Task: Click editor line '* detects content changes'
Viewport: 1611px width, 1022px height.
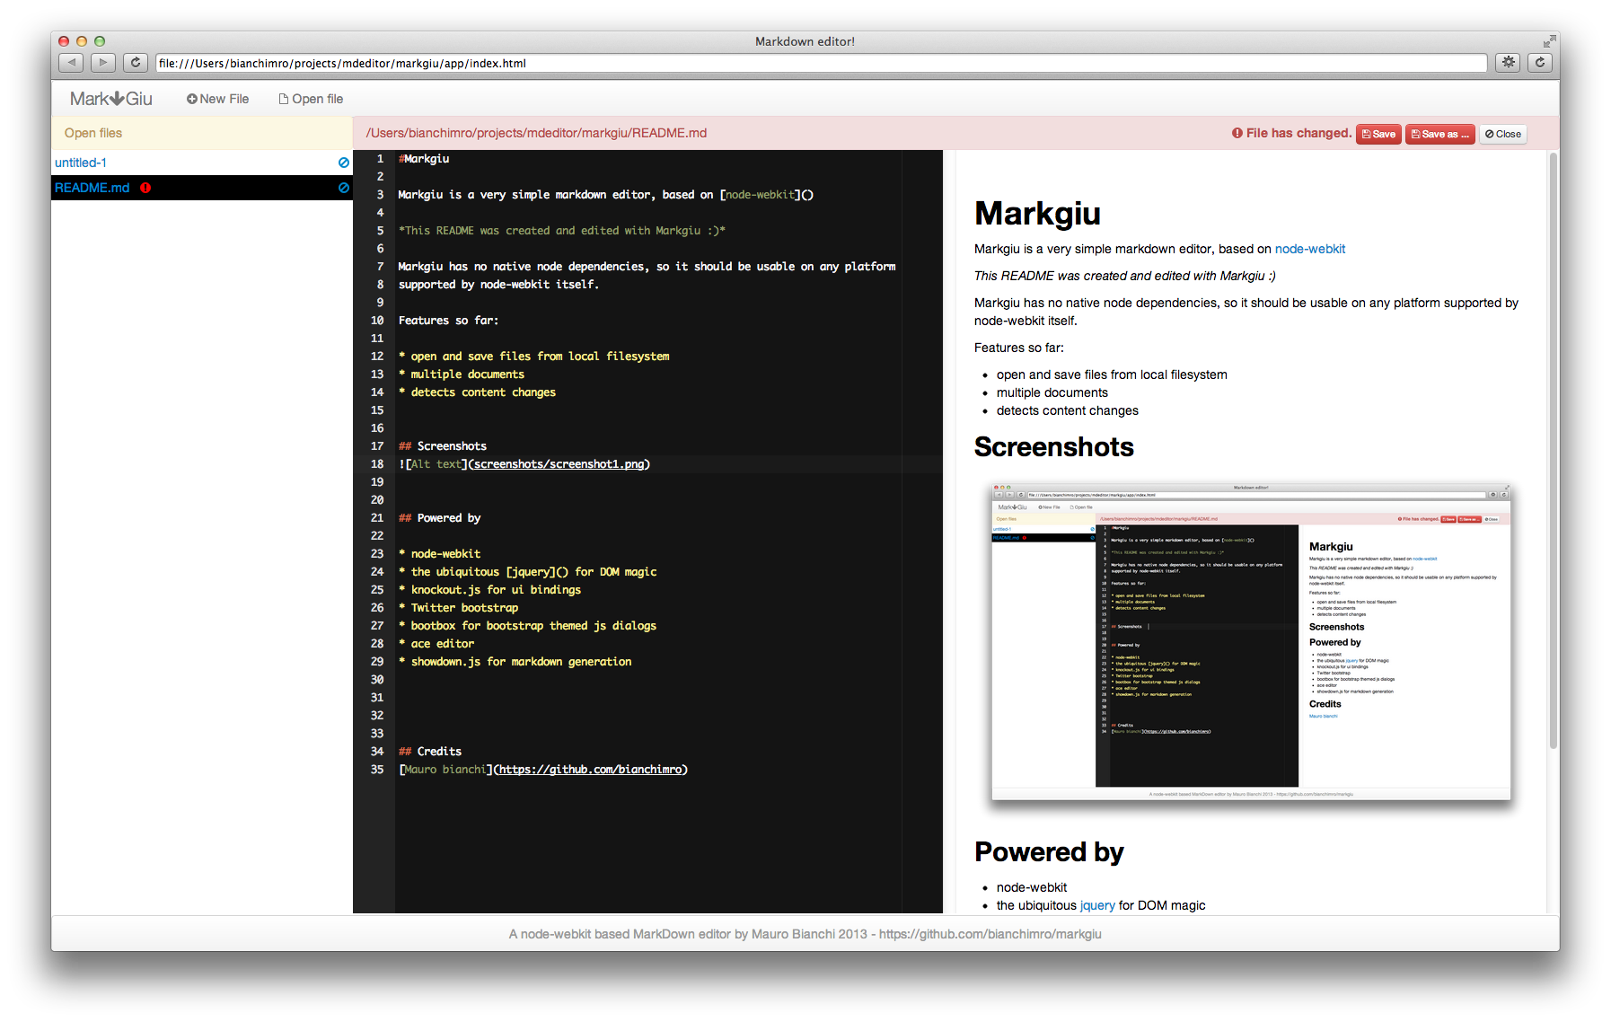Action: (x=477, y=392)
